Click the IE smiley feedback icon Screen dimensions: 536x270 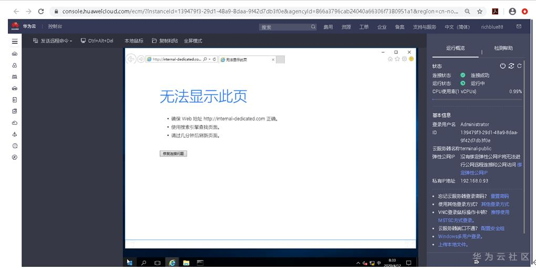(411, 59)
